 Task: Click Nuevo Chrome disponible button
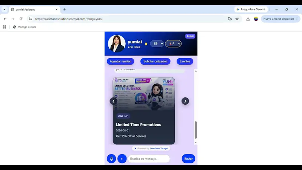tap(279, 19)
